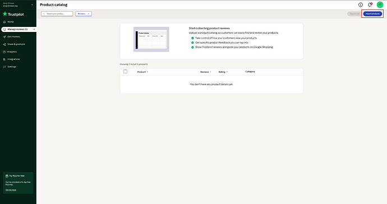Sort table by Product column
Image resolution: width=387 pixels, height=204 pixels.
(142, 72)
